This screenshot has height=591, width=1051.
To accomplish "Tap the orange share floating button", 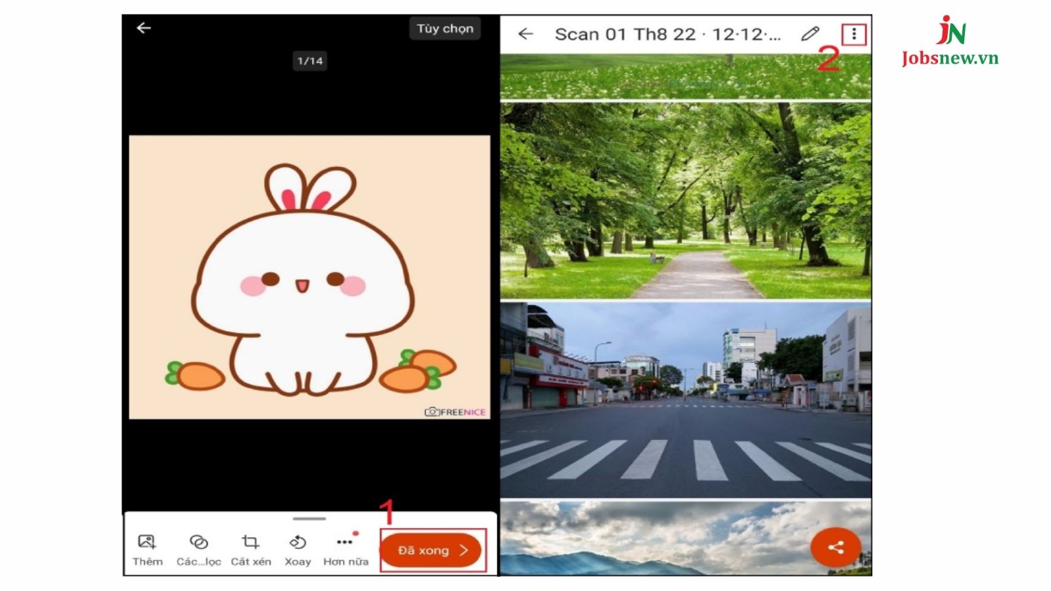I will point(836,547).
